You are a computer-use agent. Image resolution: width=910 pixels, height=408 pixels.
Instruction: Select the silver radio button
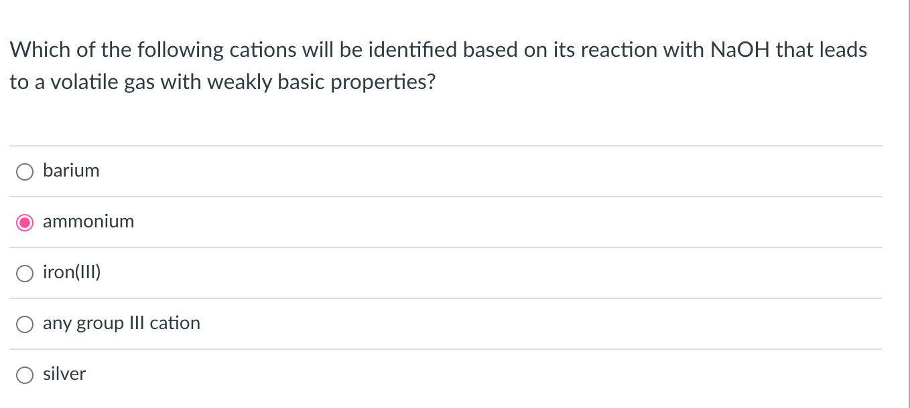[x=24, y=375]
